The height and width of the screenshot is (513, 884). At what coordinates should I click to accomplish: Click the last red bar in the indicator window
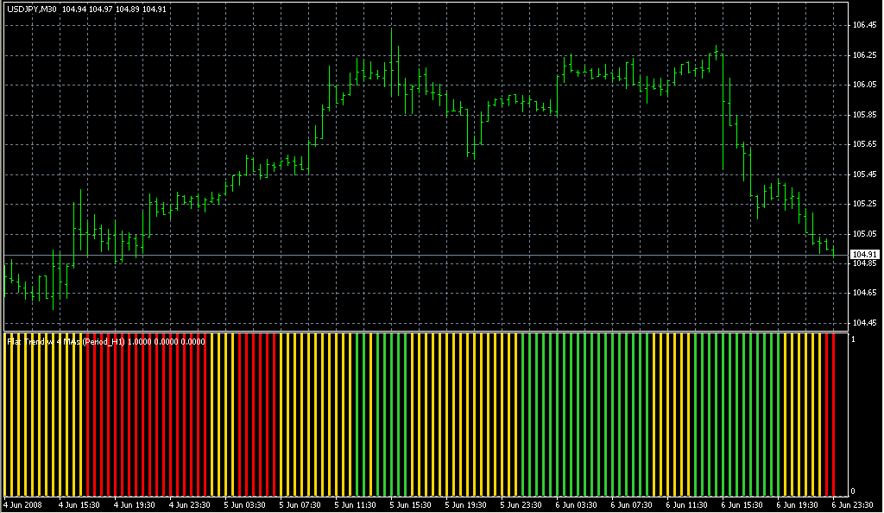point(832,415)
